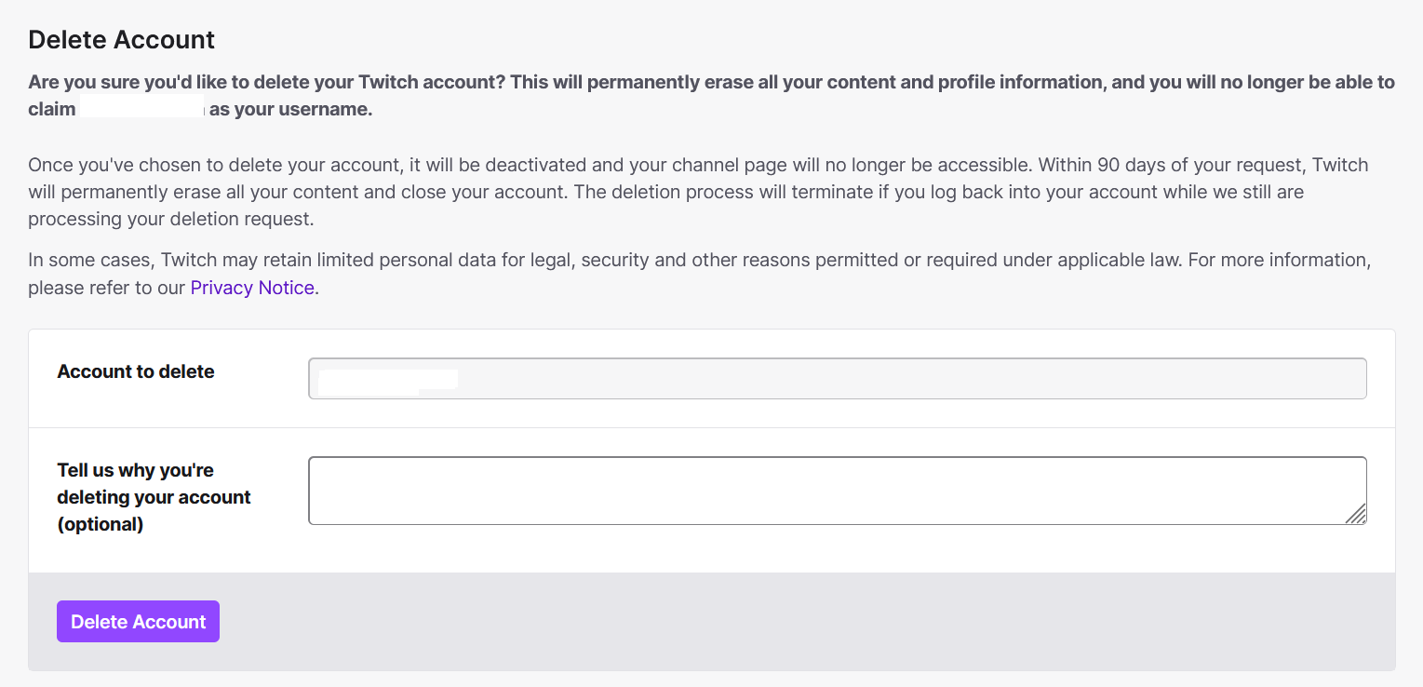1423x687 pixels.
Task: Click inside the deletion reason text area
Action: click(836, 491)
